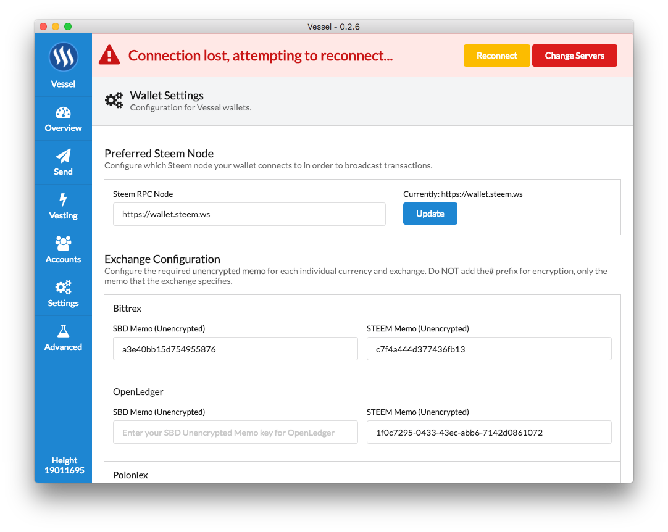Click the empty OpenLedger SBD Memo field
668x532 pixels.
235,432
